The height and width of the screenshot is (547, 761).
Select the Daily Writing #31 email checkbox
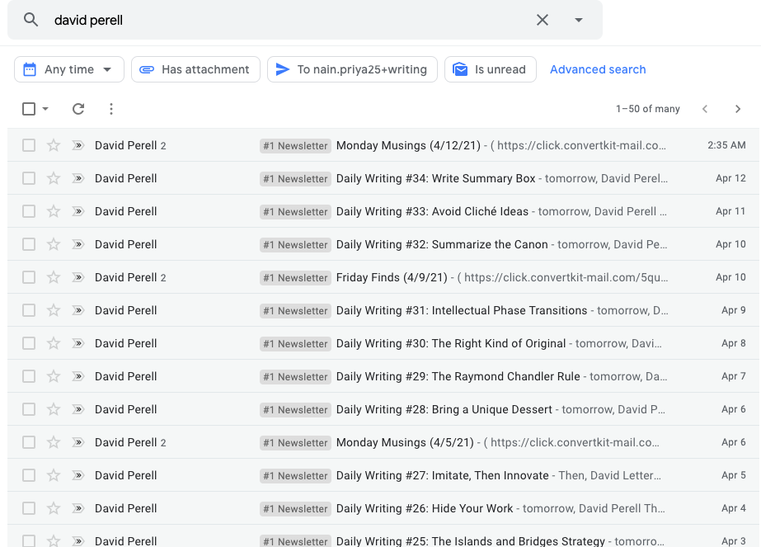[29, 310]
